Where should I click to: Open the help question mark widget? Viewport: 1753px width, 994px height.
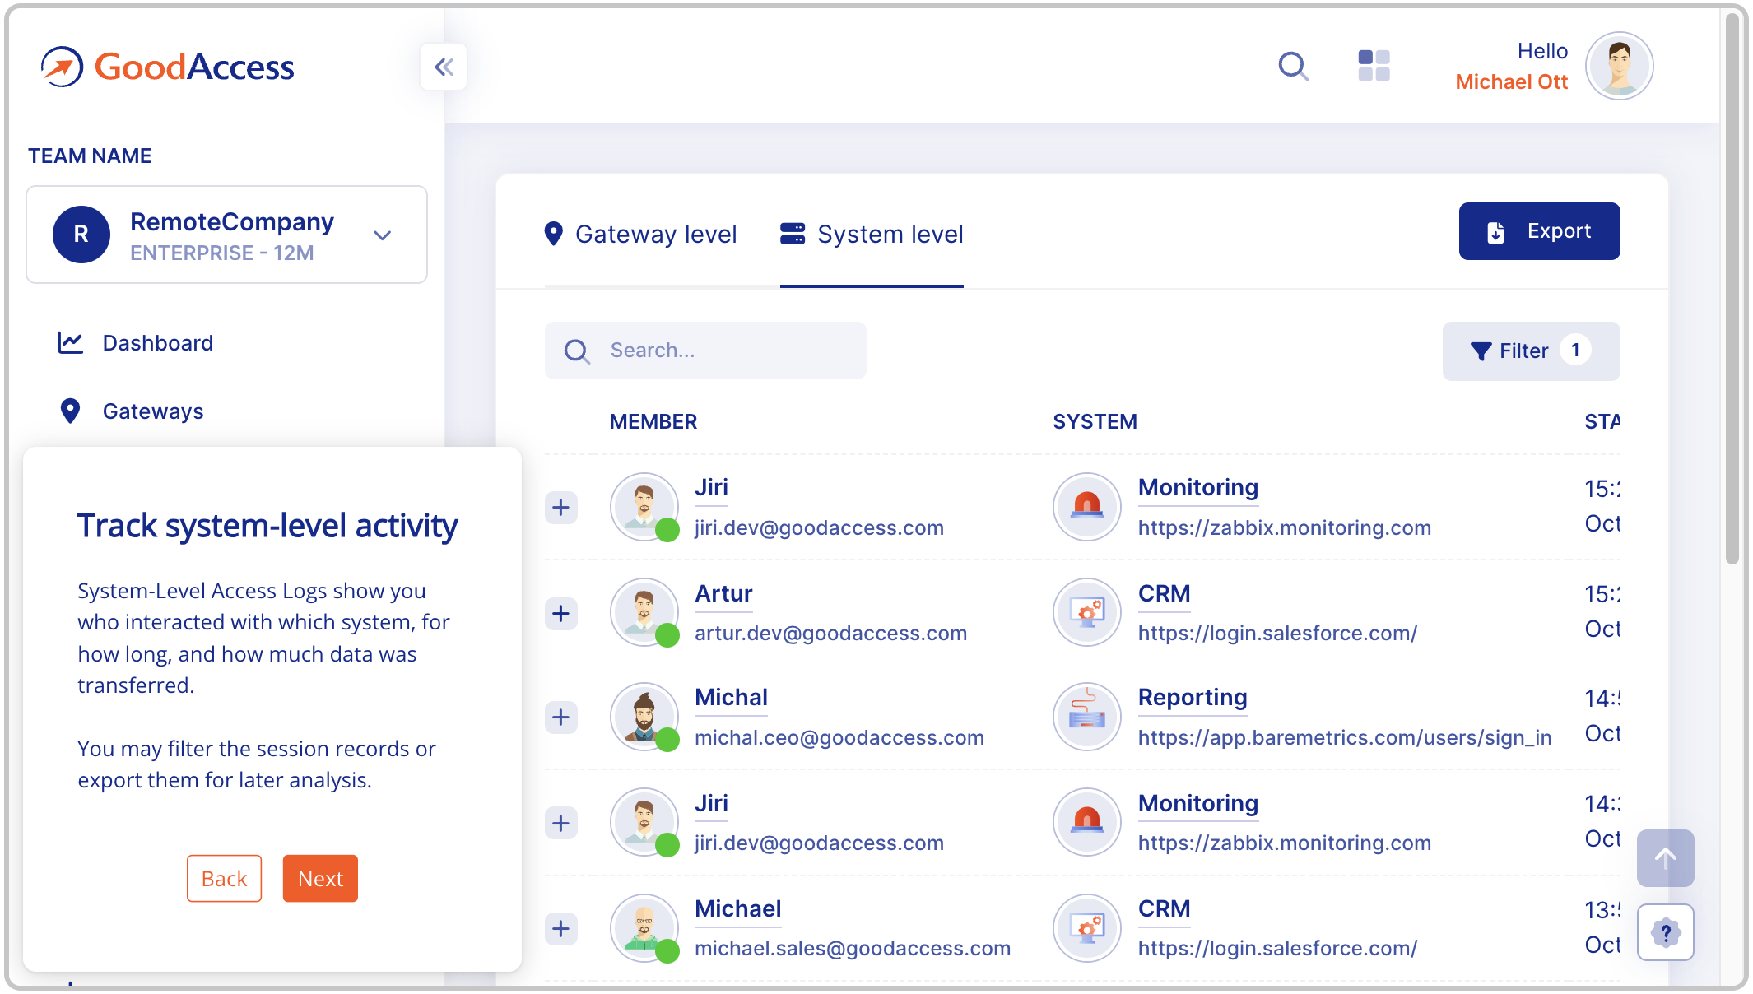coord(1665,932)
